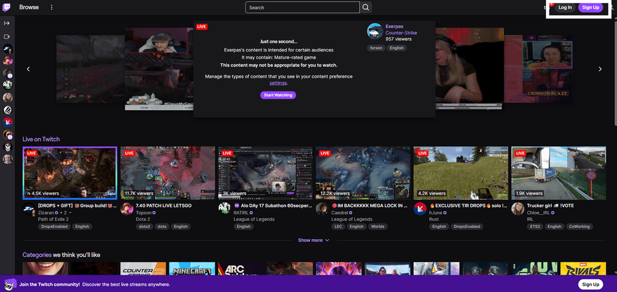The image size is (617, 292).
Task: Click the Topson channel name
Action: pos(143,213)
